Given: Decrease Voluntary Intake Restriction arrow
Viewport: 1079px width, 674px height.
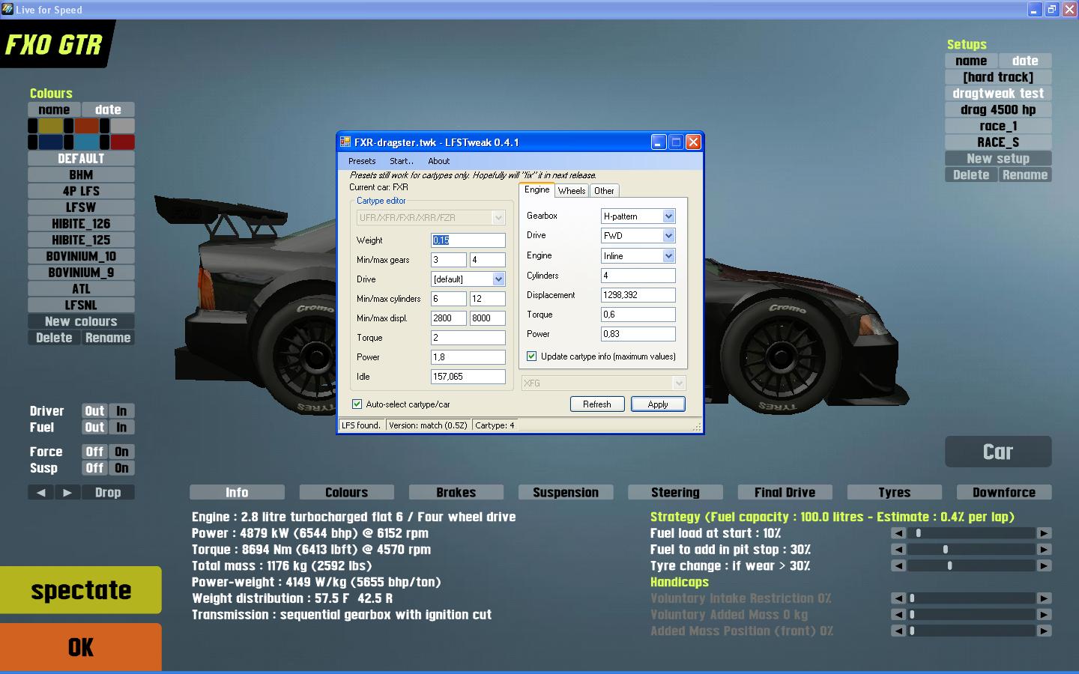Looking at the screenshot, I should click(898, 598).
